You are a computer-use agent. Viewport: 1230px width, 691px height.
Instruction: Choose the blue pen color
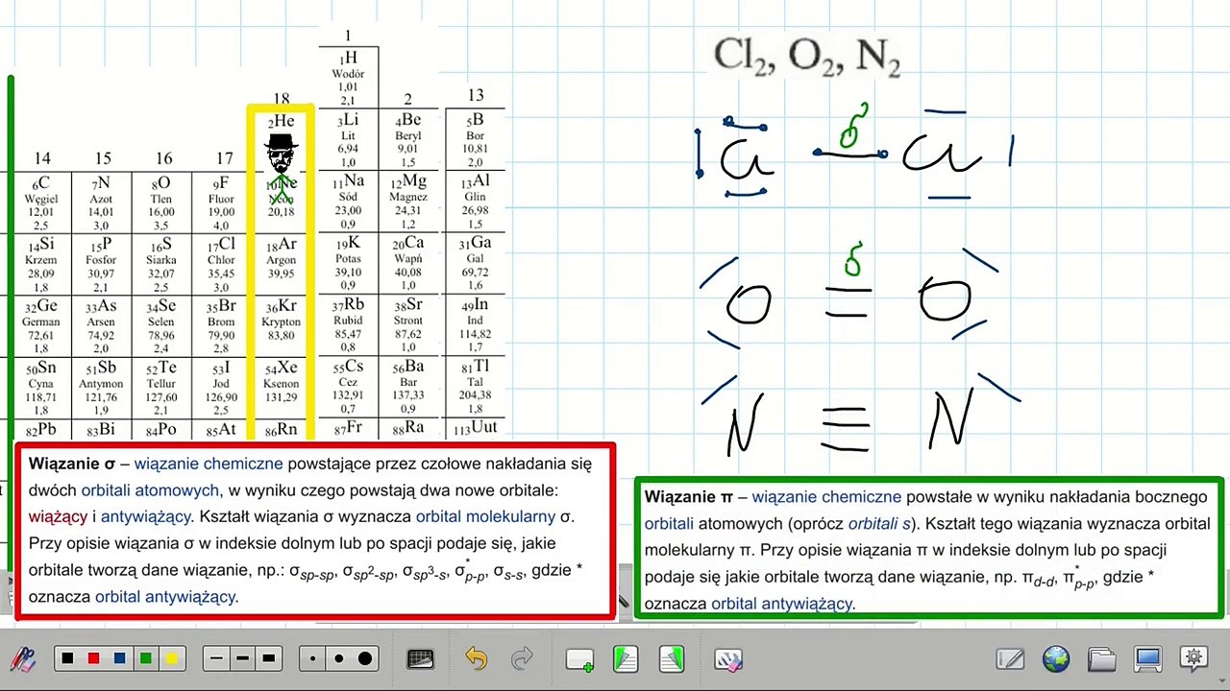click(119, 658)
